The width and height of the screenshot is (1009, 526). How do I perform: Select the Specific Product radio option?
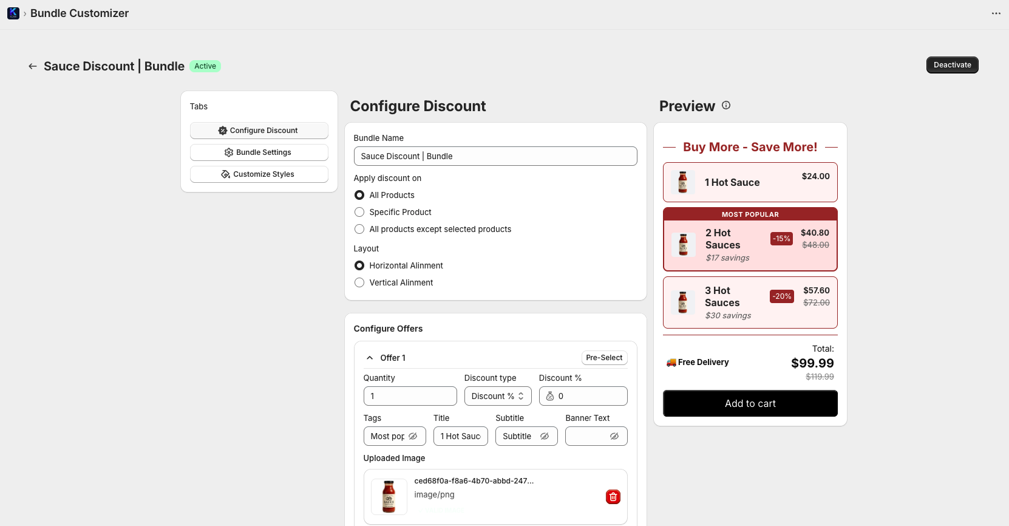click(359, 212)
